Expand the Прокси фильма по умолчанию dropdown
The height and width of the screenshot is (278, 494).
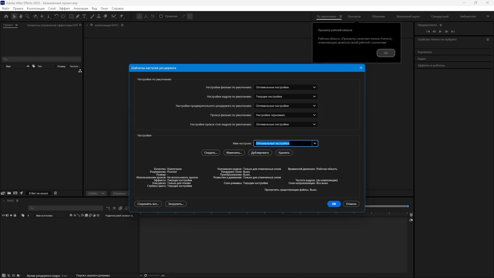pyautogui.click(x=286, y=115)
